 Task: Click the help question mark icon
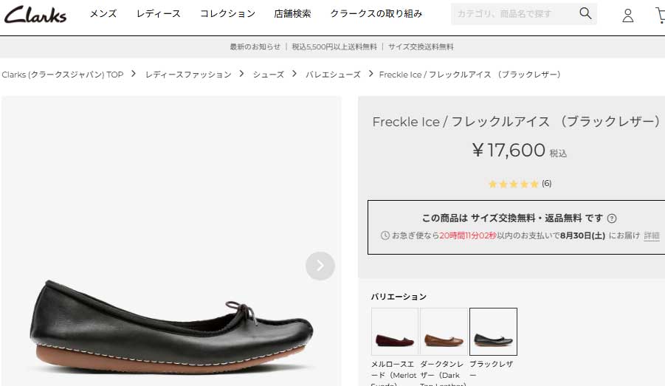[x=612, y=218]
